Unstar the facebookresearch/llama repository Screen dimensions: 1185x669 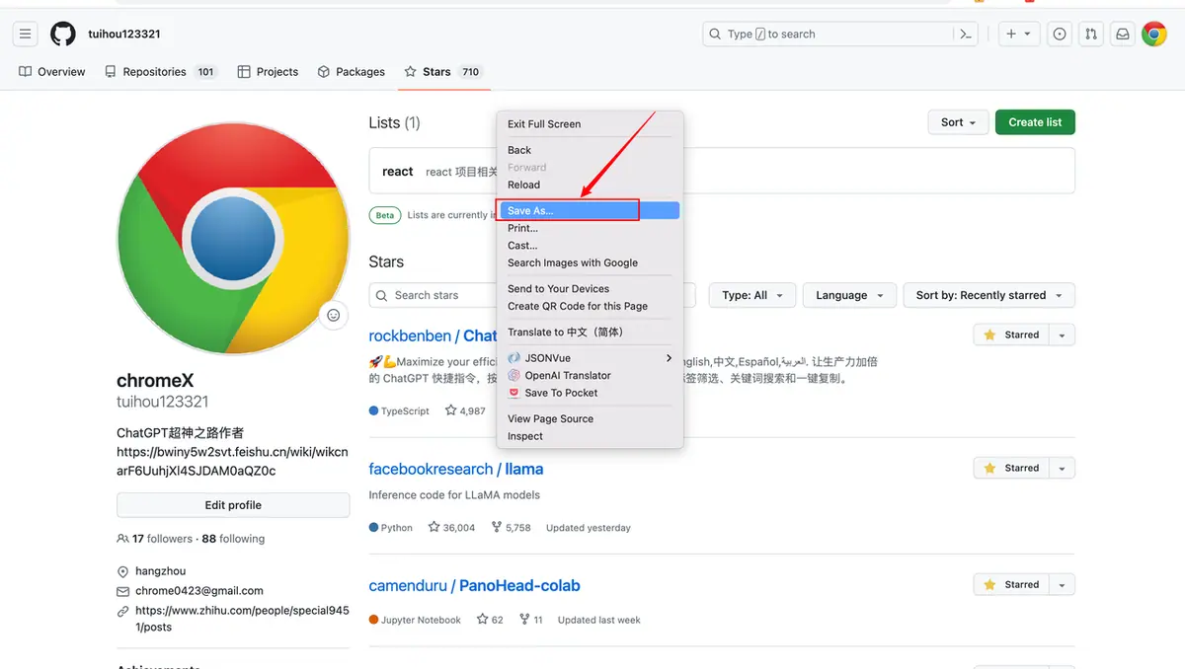[1010, 468]
